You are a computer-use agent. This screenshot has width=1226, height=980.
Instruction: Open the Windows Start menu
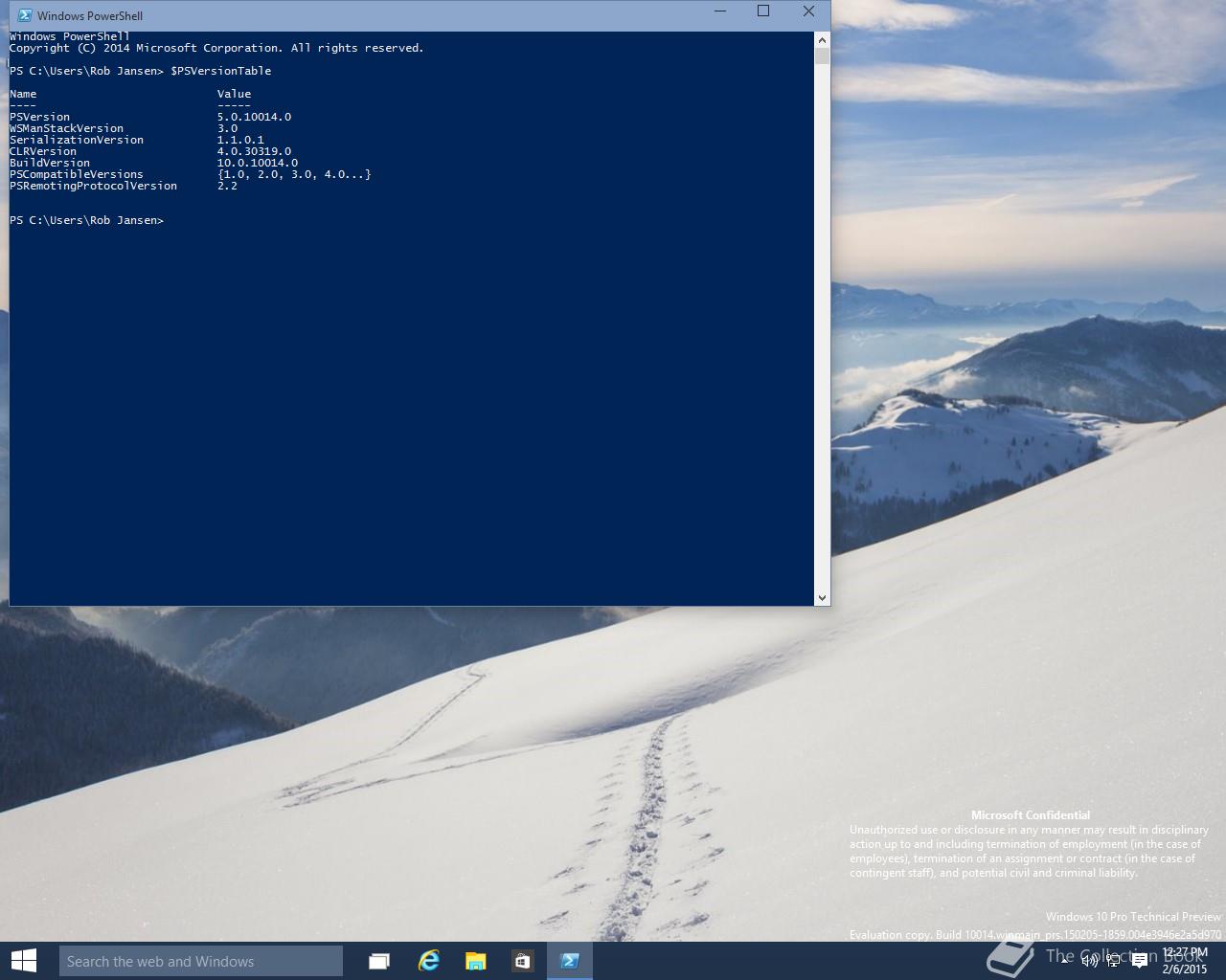23,961
